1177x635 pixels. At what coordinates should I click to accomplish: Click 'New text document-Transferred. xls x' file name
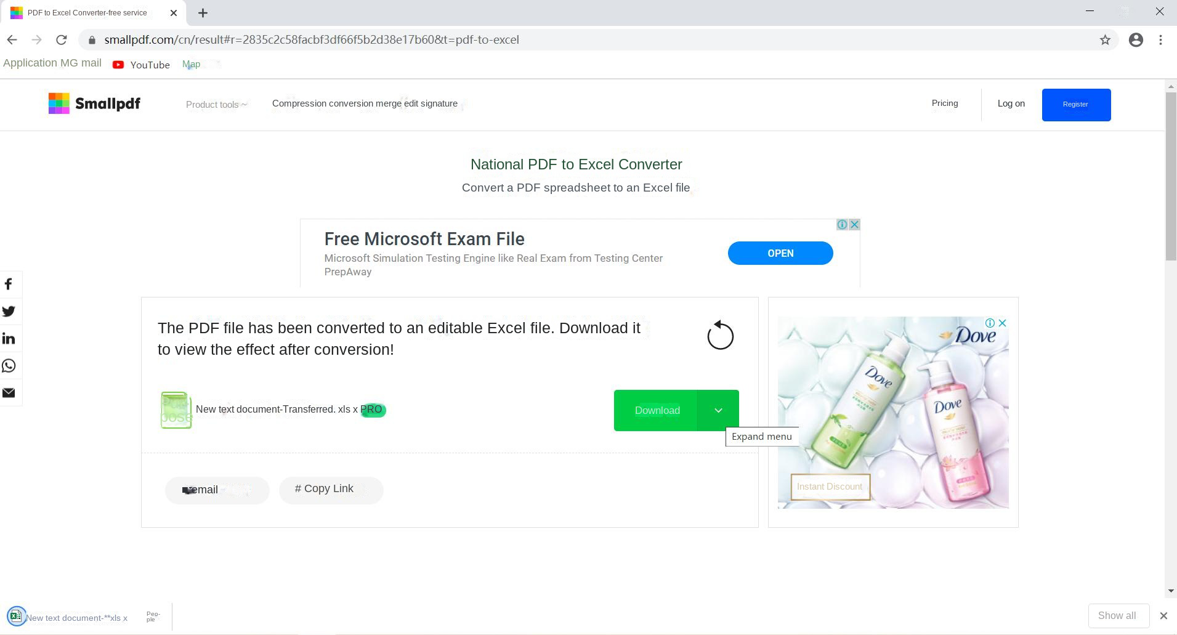tap(277, 410)
